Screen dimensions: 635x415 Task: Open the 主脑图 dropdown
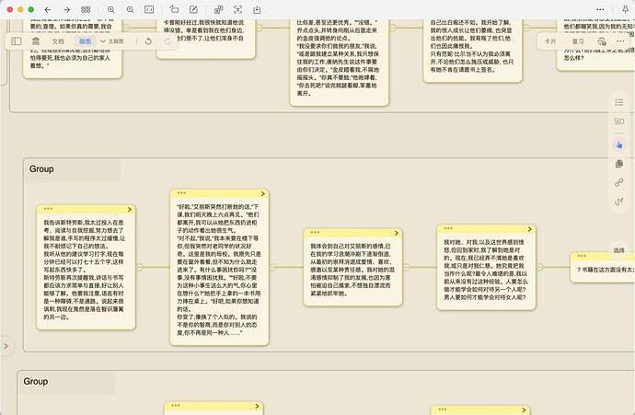(112, 41)
